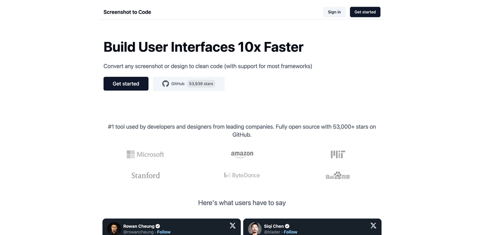Screen dimensions: 484x235
Task: Click the Stanford logo
Action: 146,175
